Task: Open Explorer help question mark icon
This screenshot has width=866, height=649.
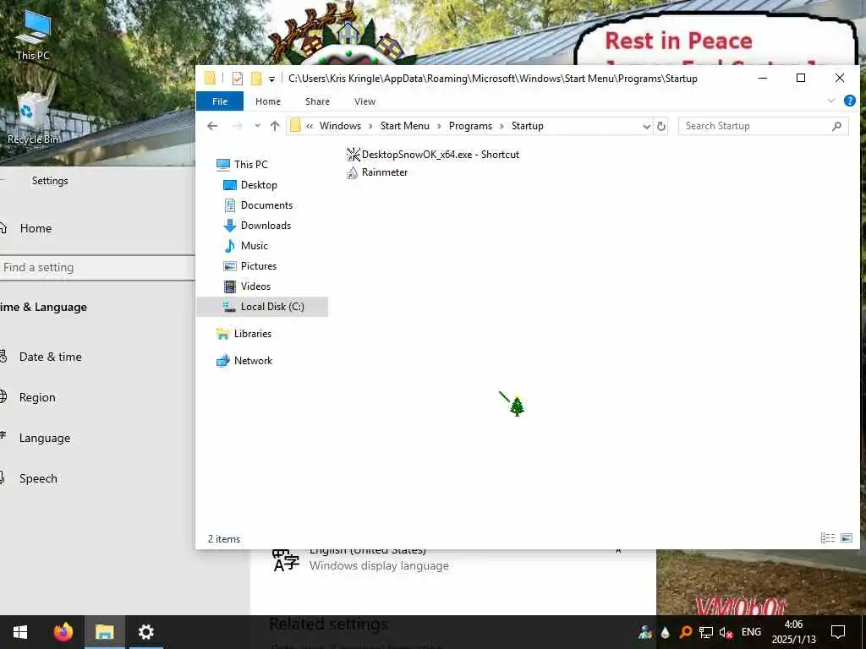Action: point(849,101)
